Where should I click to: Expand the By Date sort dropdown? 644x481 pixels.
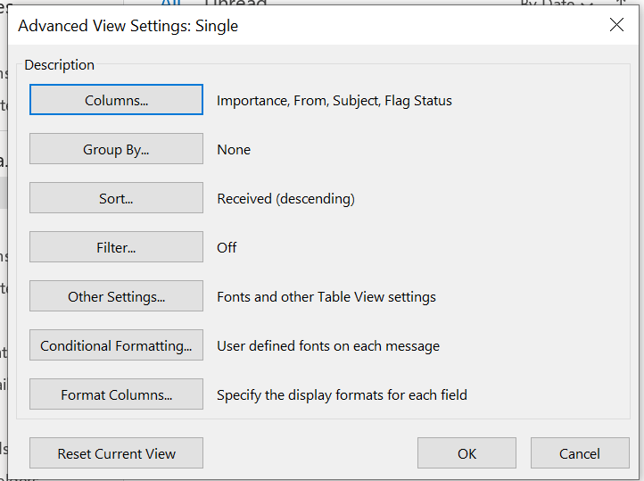tap(557, 4)
